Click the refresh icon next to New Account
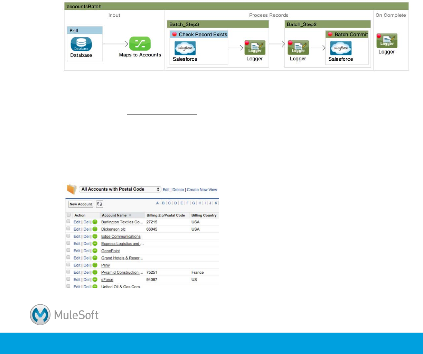The width and height of the screenshot is (423, 354). pyautogui.click(x=99, y=204)
